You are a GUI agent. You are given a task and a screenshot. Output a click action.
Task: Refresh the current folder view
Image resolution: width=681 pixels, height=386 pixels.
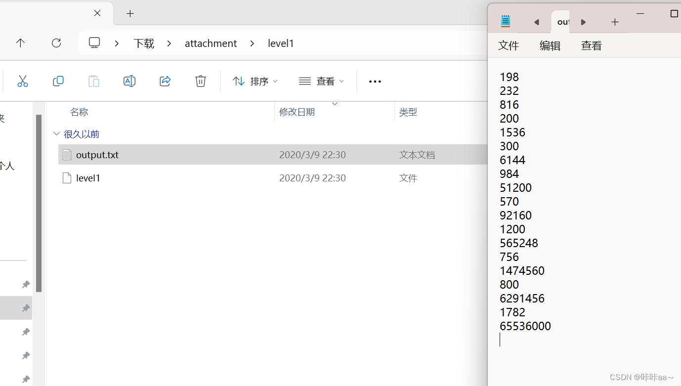tap(56, 43)
